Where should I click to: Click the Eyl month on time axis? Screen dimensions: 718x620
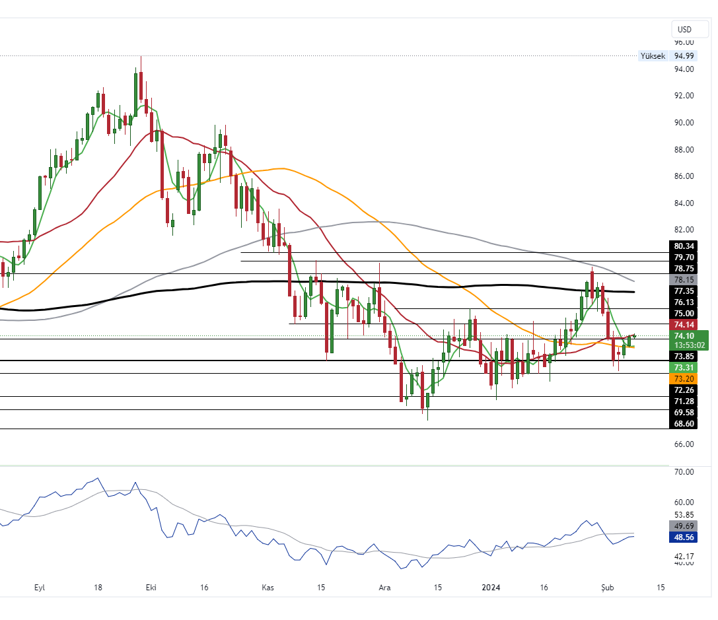[40, 587]
